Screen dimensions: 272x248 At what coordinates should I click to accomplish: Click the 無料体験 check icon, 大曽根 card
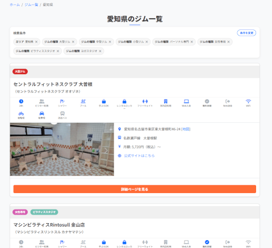(x=207, y=101)
